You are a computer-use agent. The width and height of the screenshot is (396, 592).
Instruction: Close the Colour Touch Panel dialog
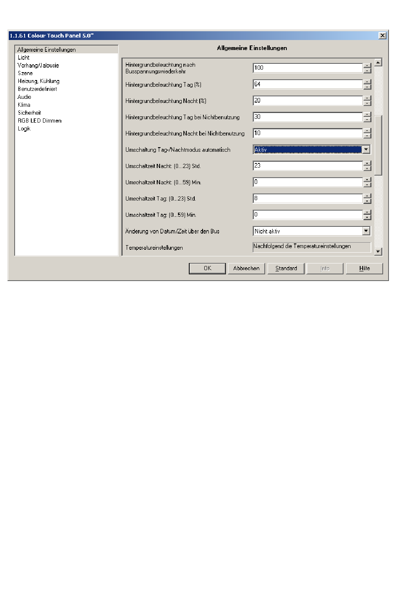382,35
